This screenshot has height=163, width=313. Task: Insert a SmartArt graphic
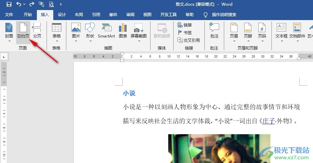point(106,31)
